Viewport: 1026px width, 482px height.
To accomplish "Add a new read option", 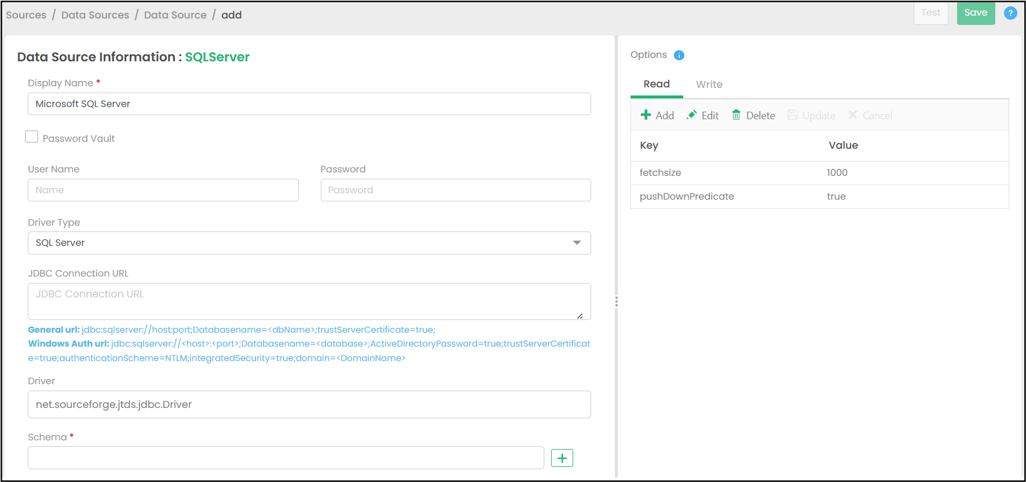I will click(657, 115).
